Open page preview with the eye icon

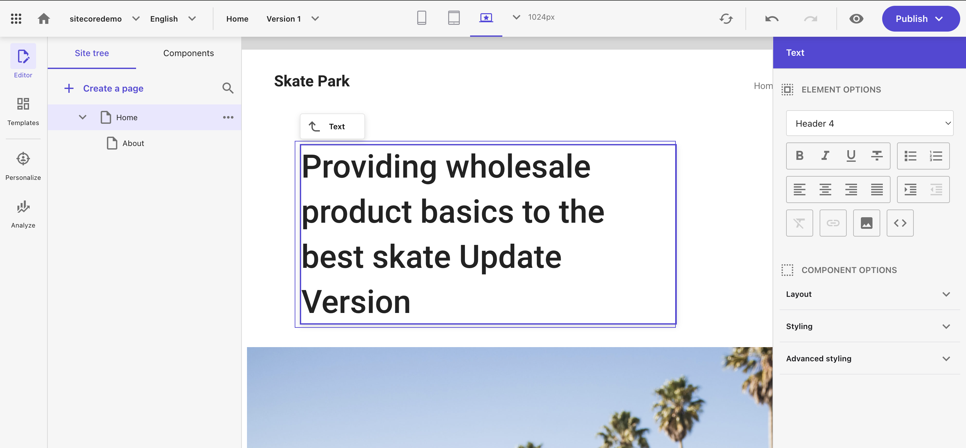coord(856,19)
